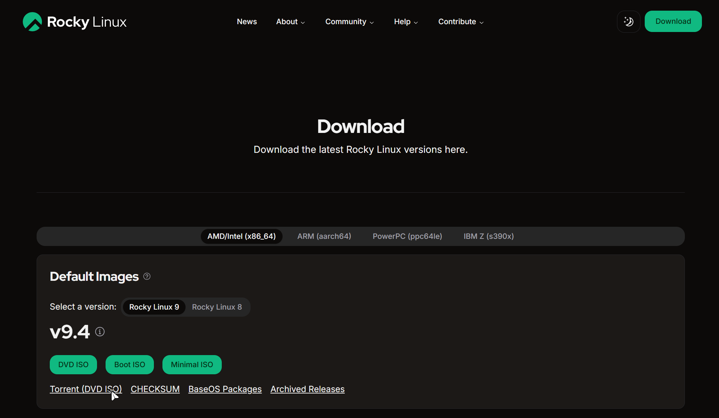Select Rocky Linux 8 version

[x=217, y=307]
